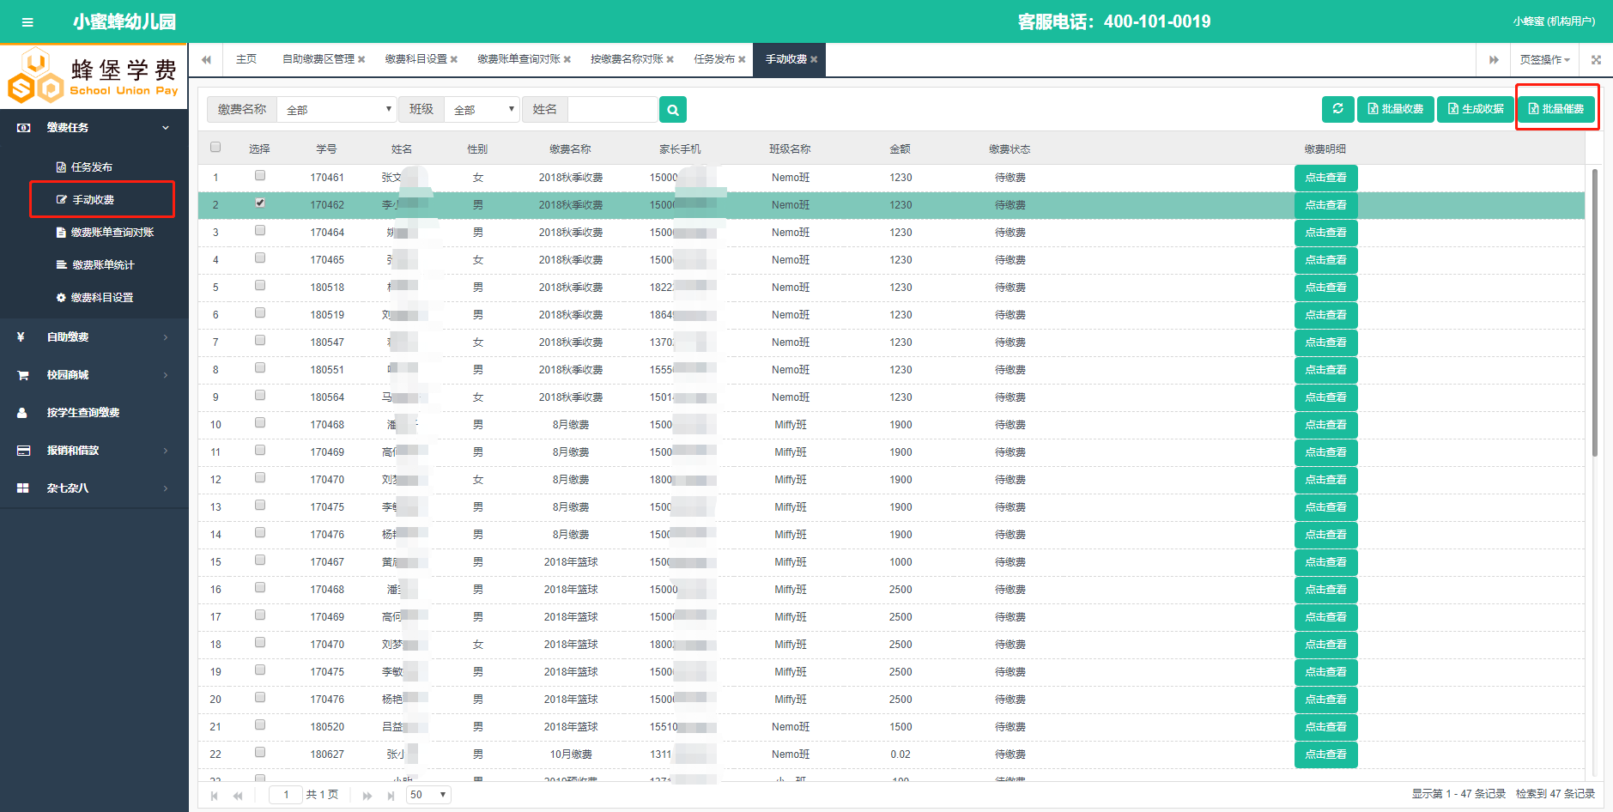Open the page size 50 dropdown

pyautogui.click(x=428, y=795)
